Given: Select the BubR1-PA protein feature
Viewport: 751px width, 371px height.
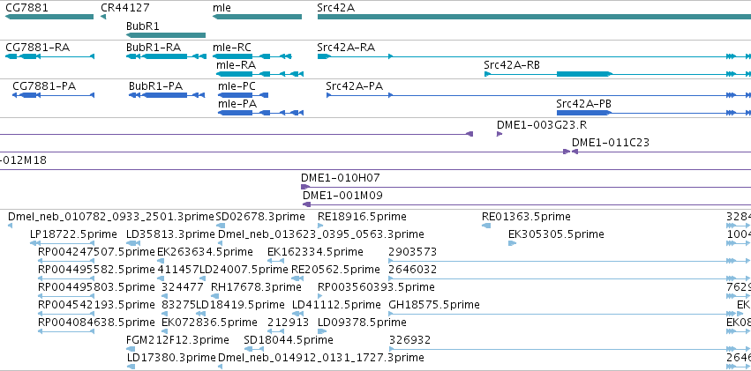Looking at the screenshot, I should 167,95.
